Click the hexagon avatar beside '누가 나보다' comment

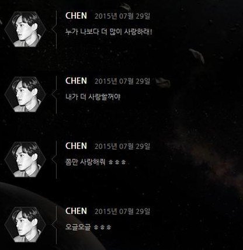(x=25, y=29)
